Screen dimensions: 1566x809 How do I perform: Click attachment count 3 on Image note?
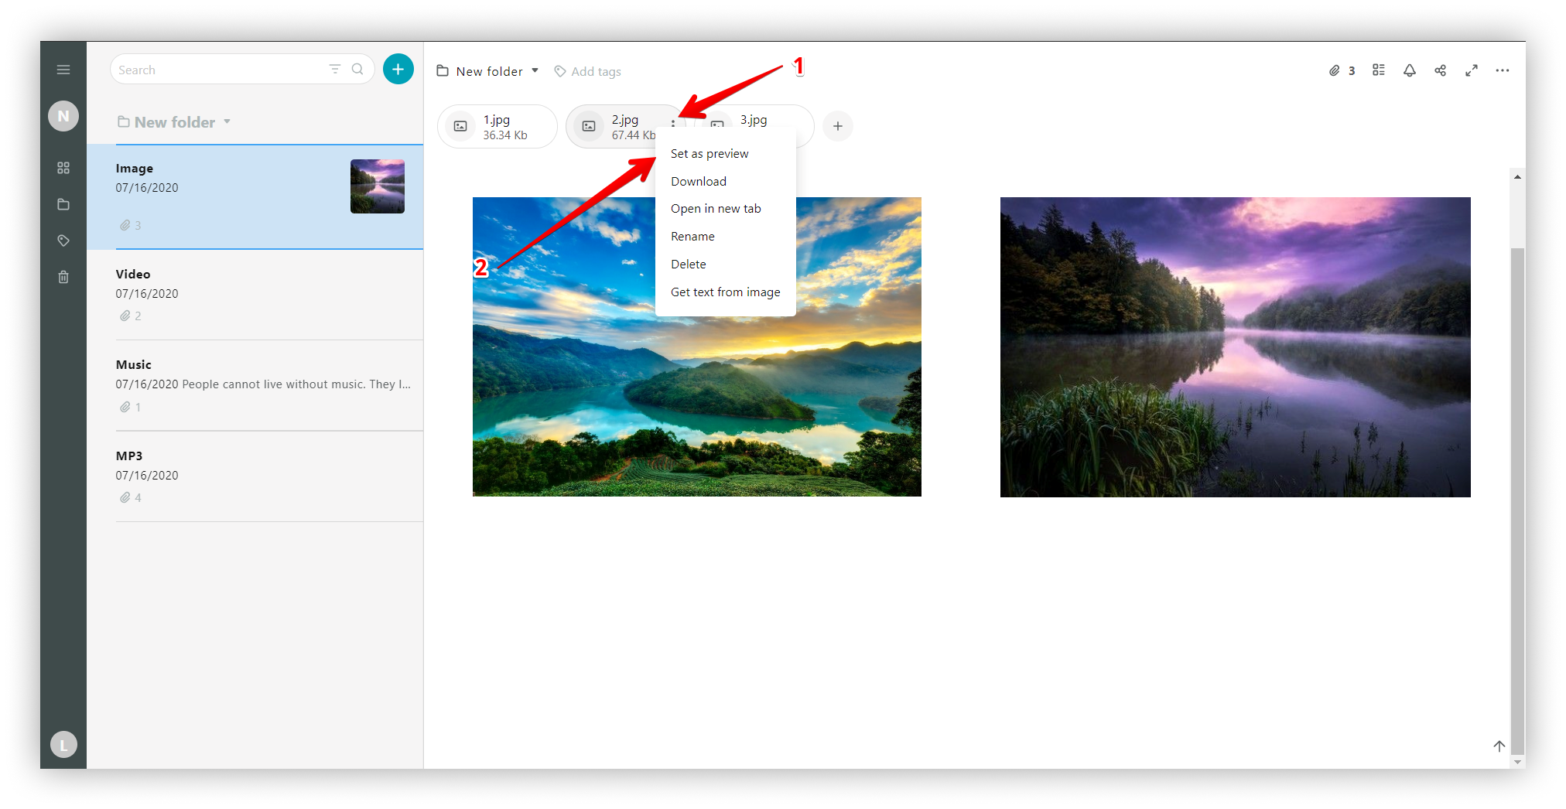pyautogui.click(x=131, y=225)
